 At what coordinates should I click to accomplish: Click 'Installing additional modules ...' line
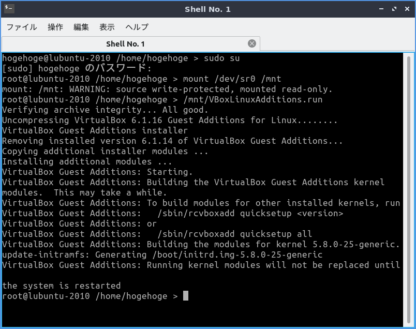coord(87,161)
